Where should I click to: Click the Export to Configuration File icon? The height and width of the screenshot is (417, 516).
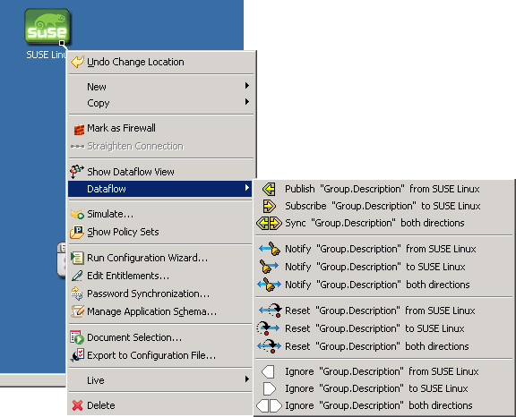click(77, 355)
